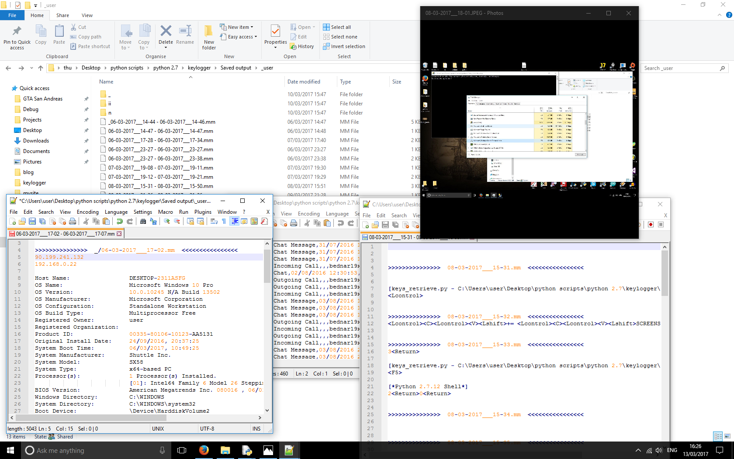This screenshot has width=734, height=459.
Task: Click Invert selection in the ribbon
Action: pyautogui.click(x=347, y=46)
